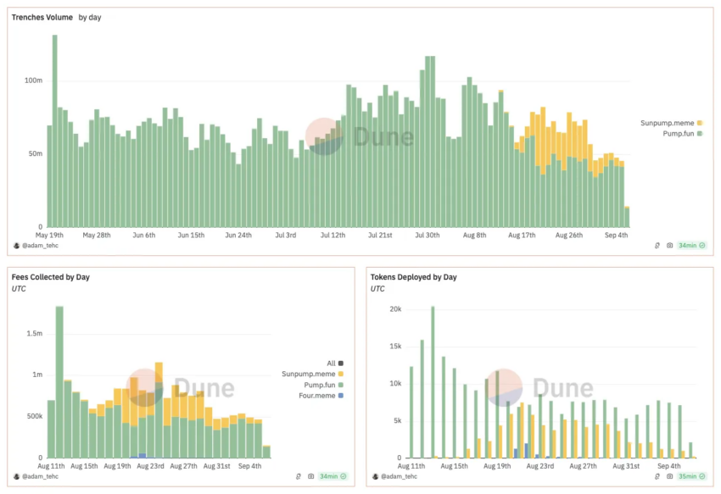Click camera icon on Tokens Deployed chart

[669, 476]
